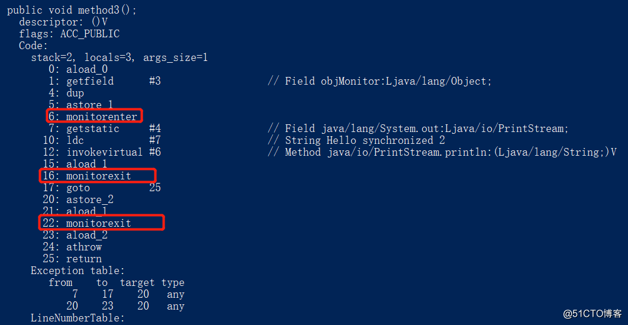Click the invokevirtual #6 instruction
The width and height of the screenshot is (628, 325).
[102, 152]
